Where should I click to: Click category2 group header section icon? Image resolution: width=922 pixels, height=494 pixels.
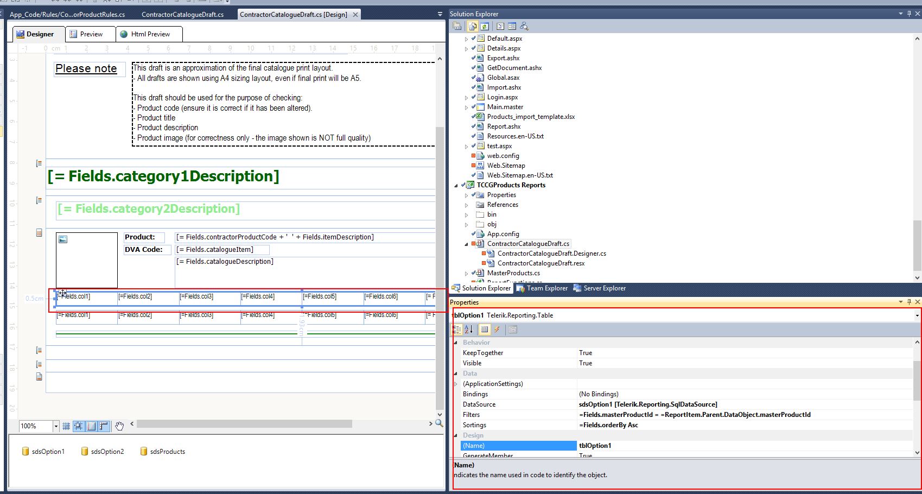(x=39, y=200)
